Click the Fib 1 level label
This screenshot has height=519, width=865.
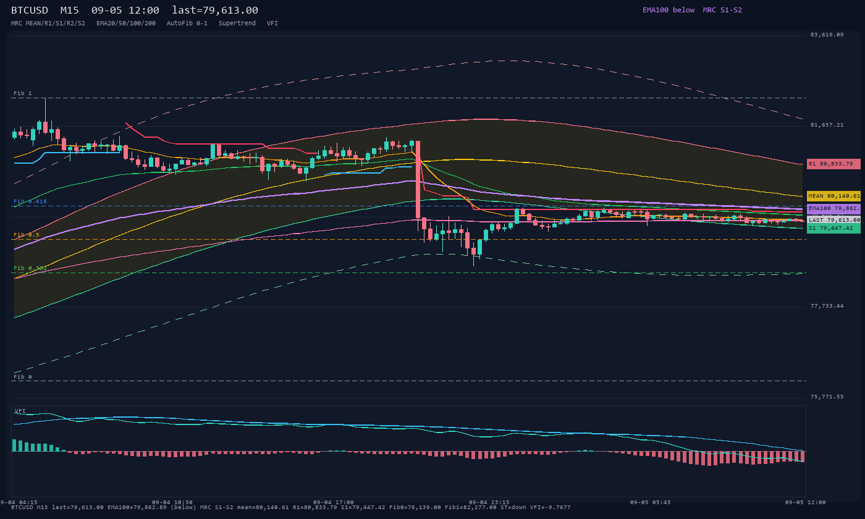pos(23,93)
